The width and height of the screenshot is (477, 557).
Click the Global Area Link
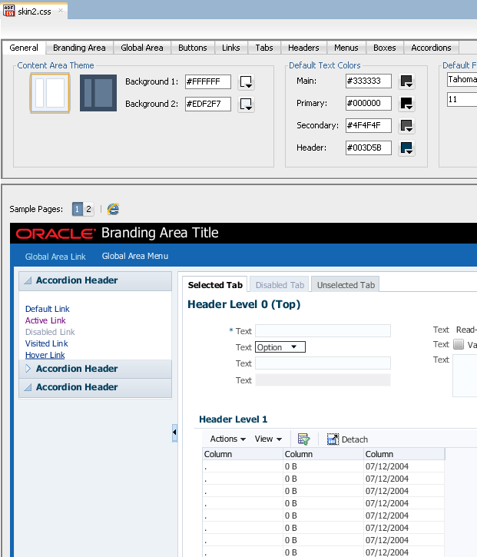[55, 257]
